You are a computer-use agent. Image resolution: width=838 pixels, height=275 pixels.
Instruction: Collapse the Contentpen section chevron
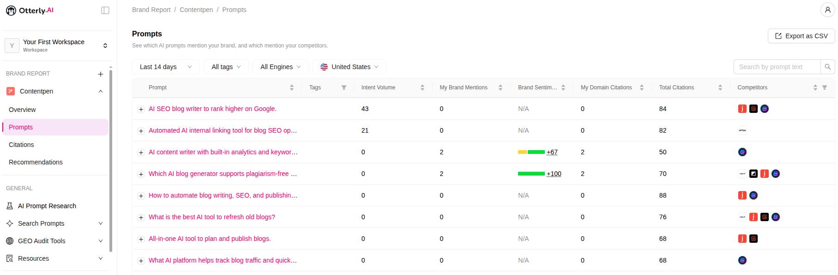(101, 91)
